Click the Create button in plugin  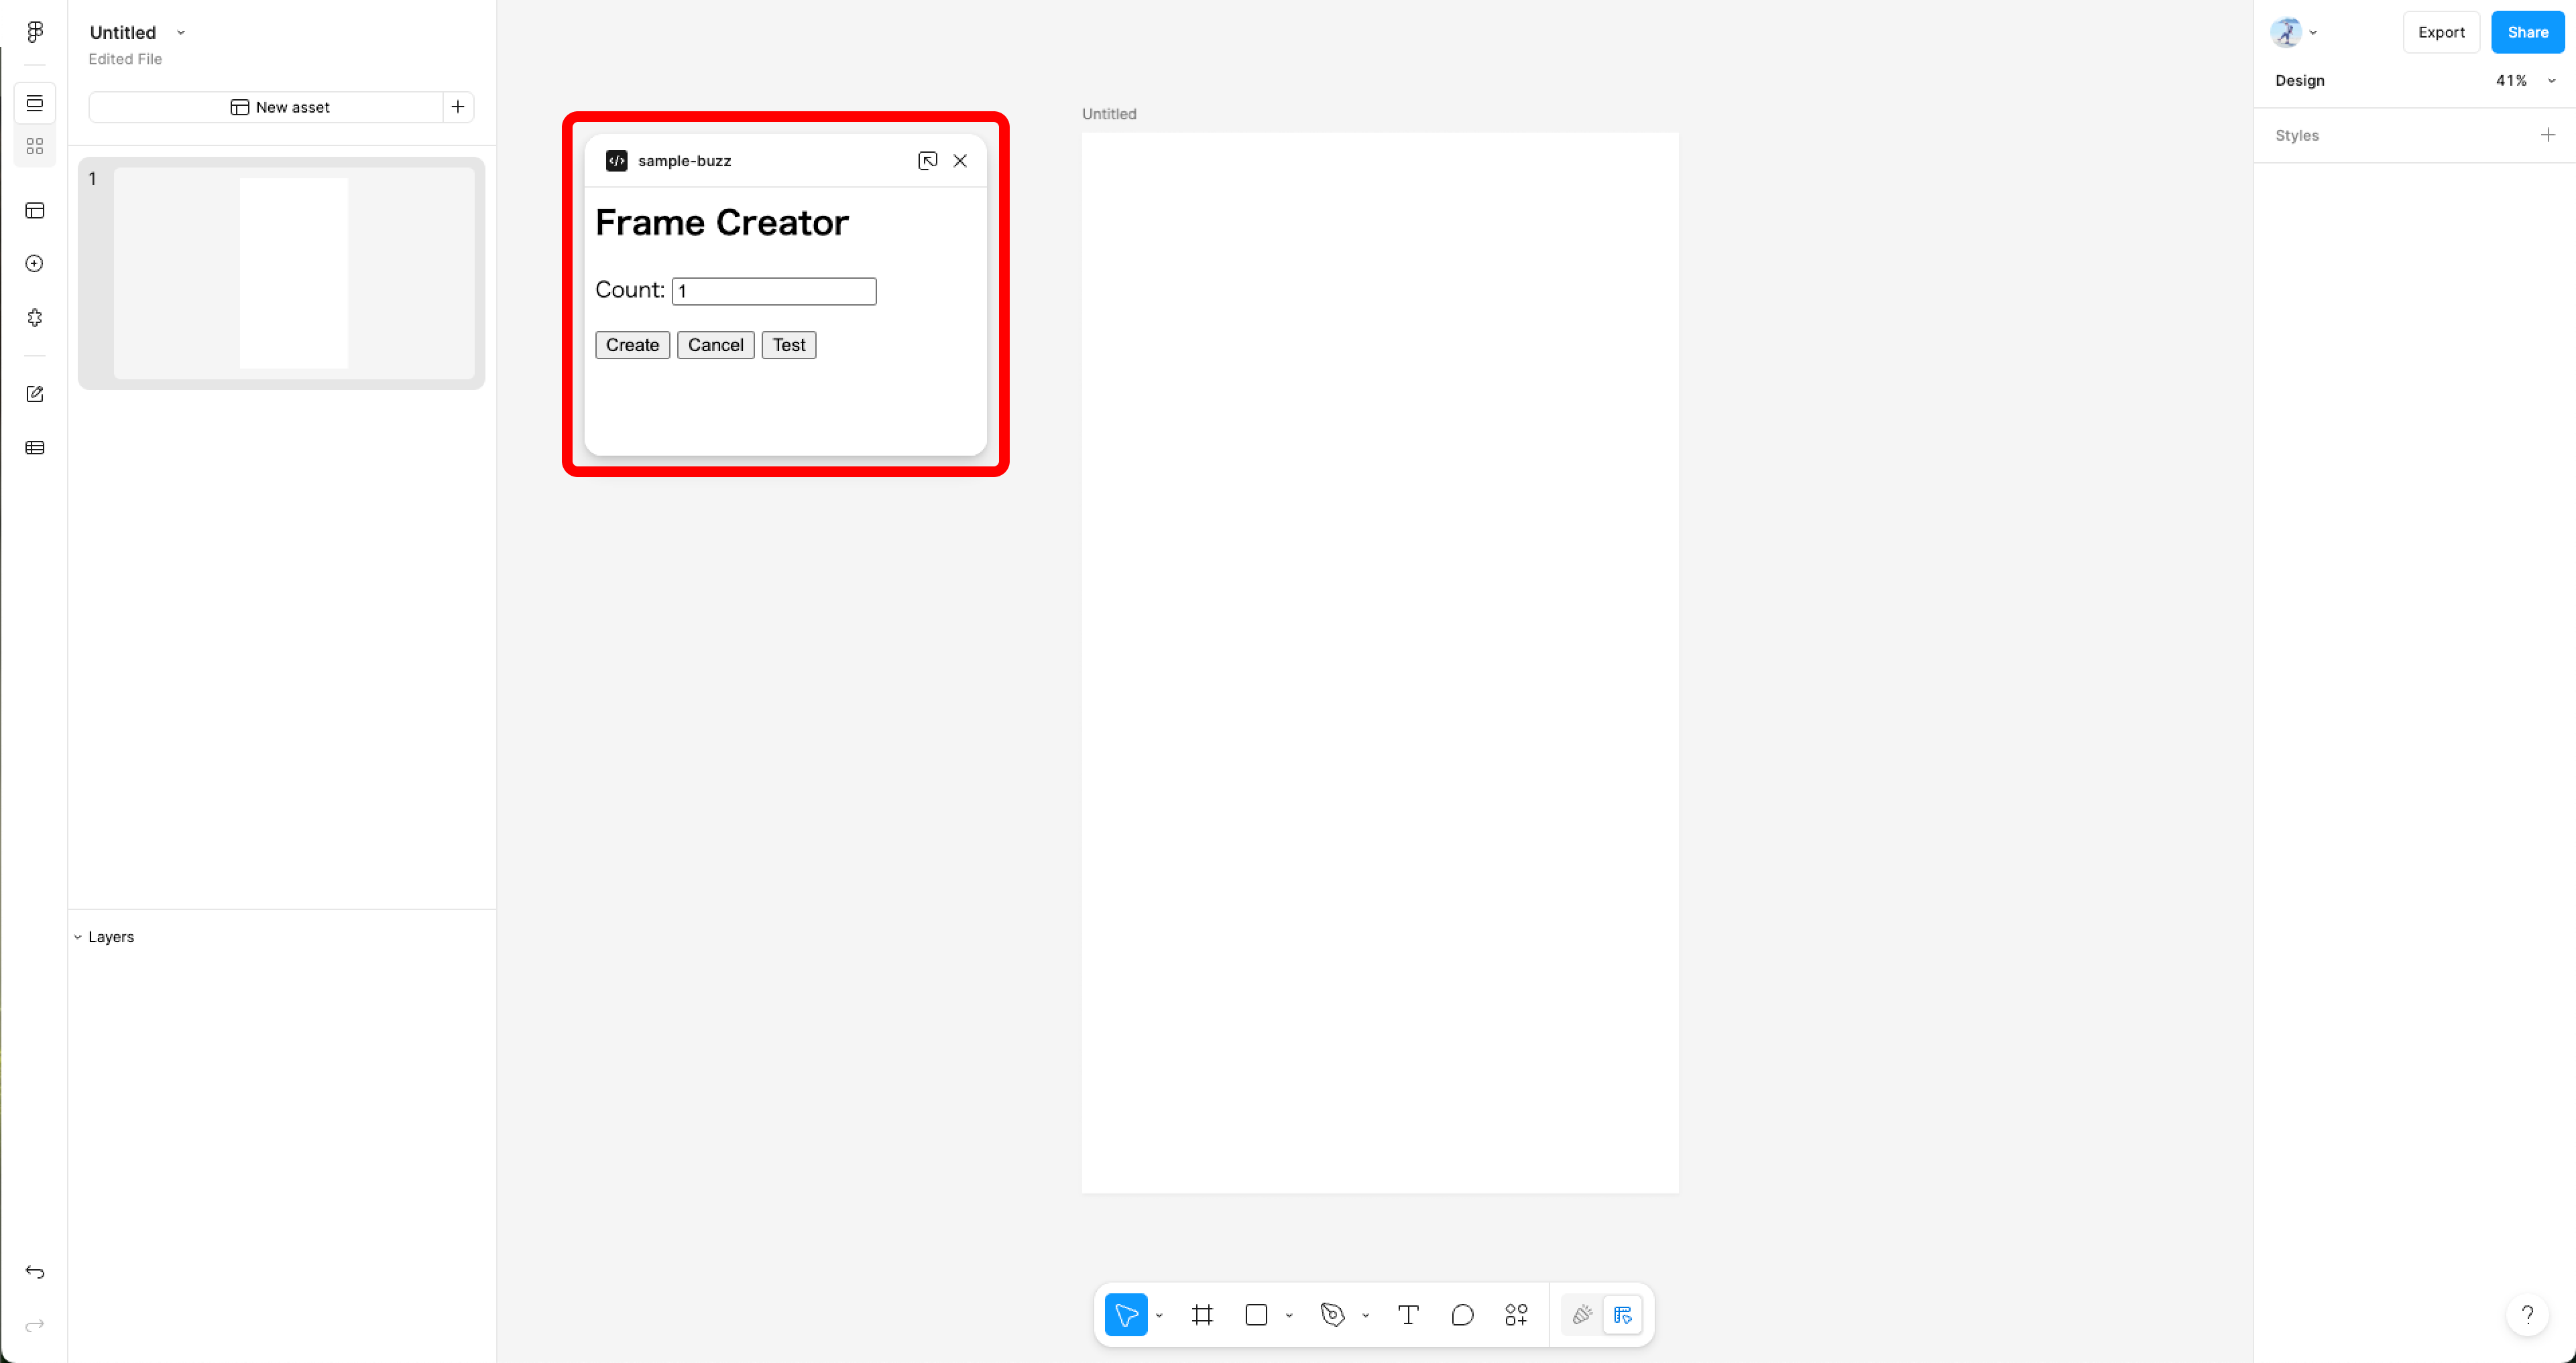[x=632, y=344]
